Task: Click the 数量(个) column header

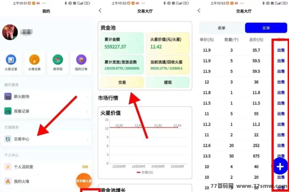Action: click(x=232, y=40)
